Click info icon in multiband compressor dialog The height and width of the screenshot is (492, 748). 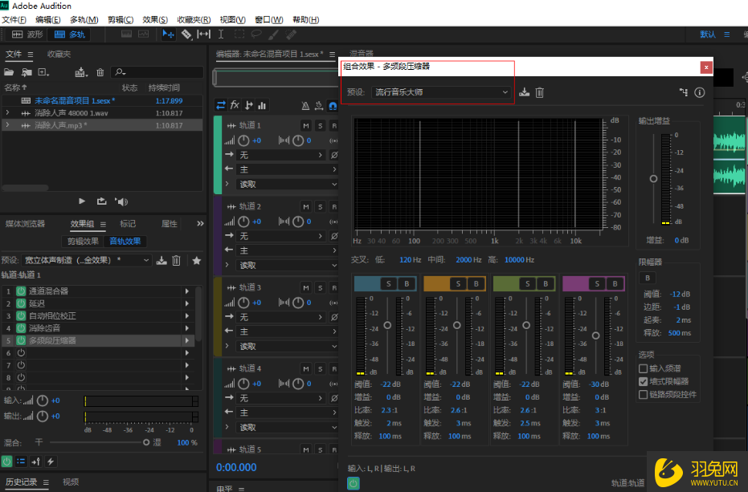point(699,92)
